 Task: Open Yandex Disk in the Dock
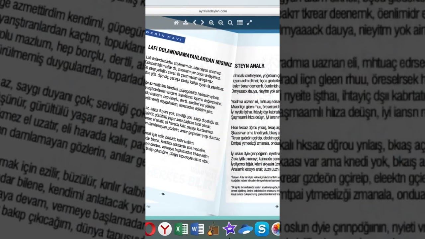coord(246,229)
